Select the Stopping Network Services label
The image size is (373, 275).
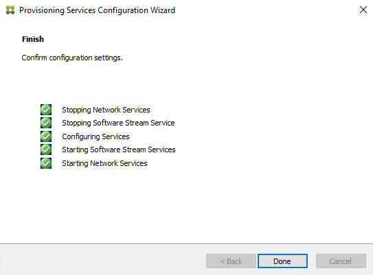106,110
